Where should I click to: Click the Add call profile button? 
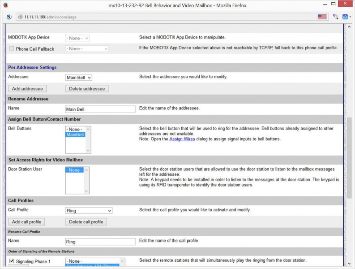27,222
